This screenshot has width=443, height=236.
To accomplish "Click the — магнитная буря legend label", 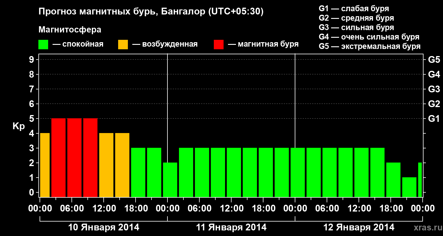I will coord(263,44).
